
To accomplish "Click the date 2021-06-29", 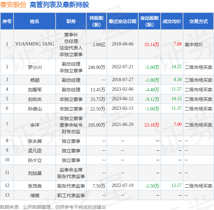I will tap(122, 124).
